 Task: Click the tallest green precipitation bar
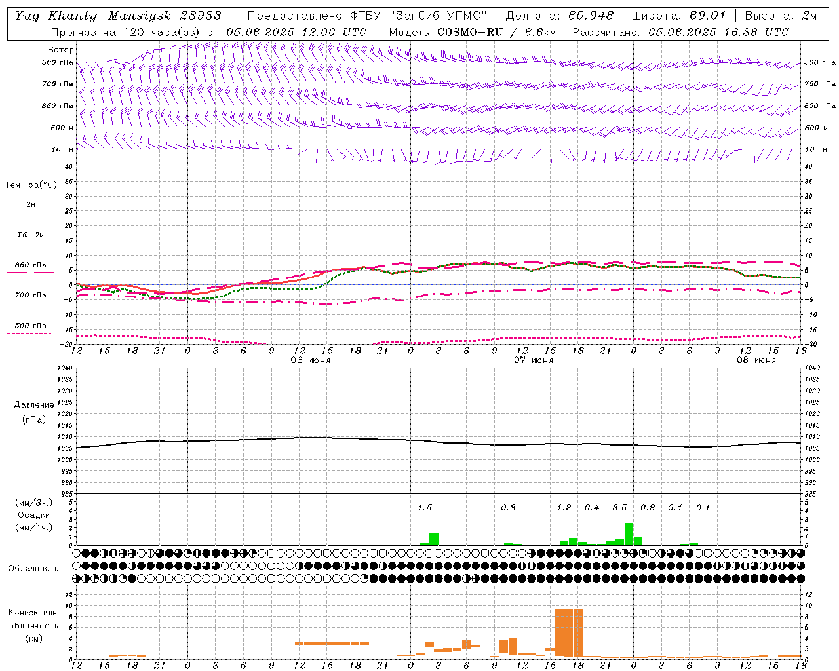pos(629,534)
